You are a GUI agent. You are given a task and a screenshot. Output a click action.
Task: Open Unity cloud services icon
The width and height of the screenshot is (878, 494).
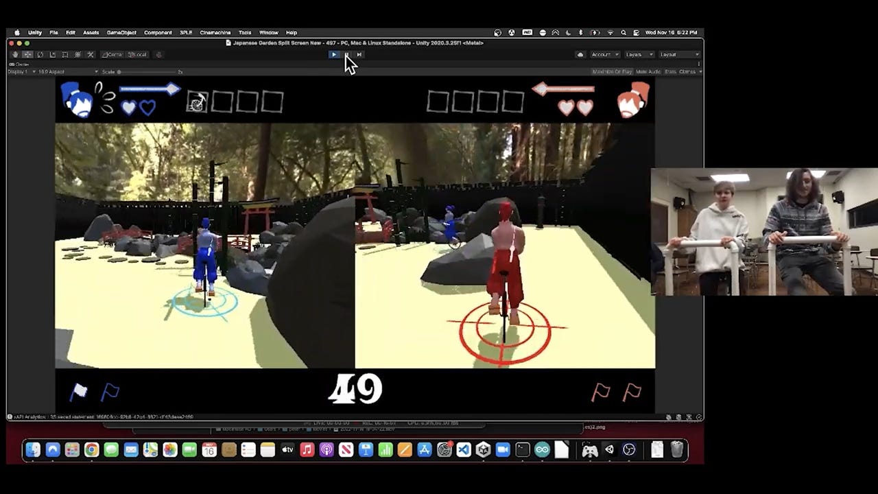(x=580, y=54)
